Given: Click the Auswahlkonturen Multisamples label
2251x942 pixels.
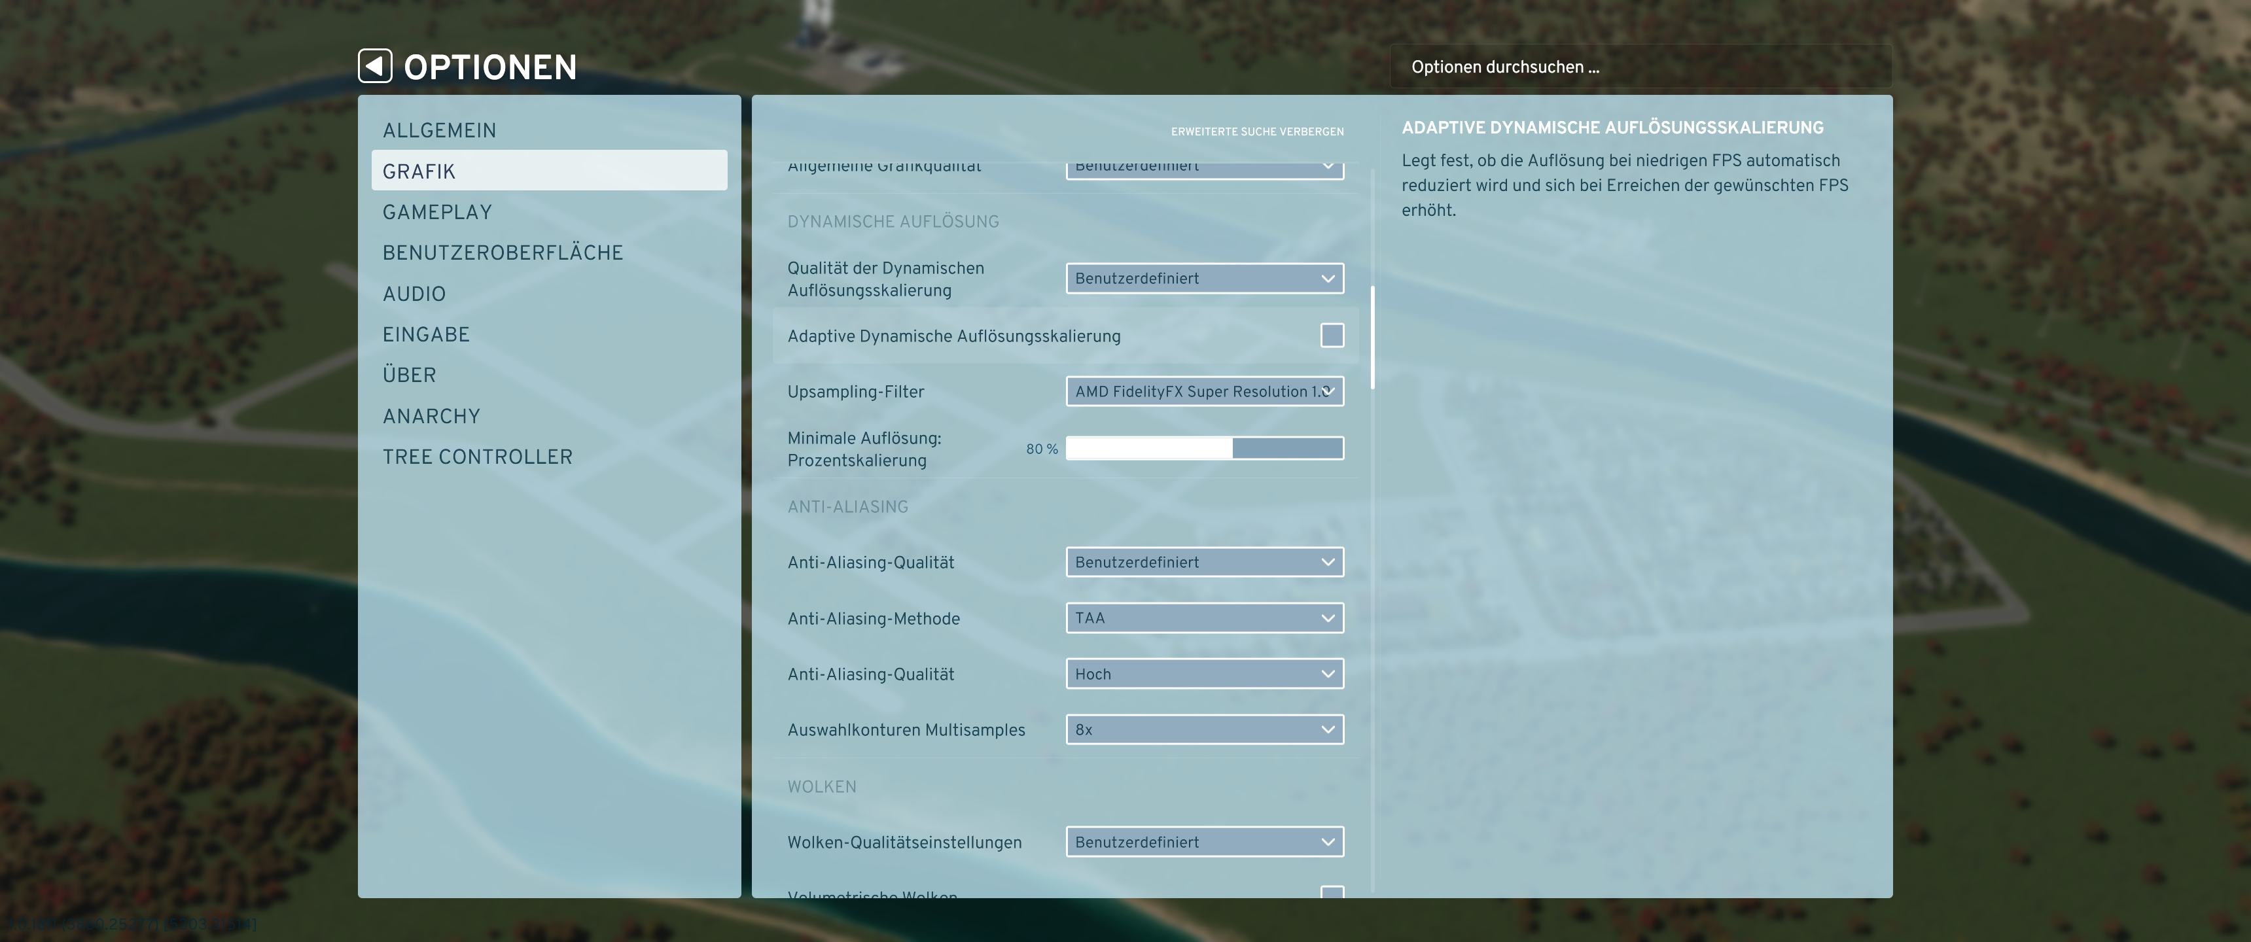Looking at the screenshot, I should (906, 729).
